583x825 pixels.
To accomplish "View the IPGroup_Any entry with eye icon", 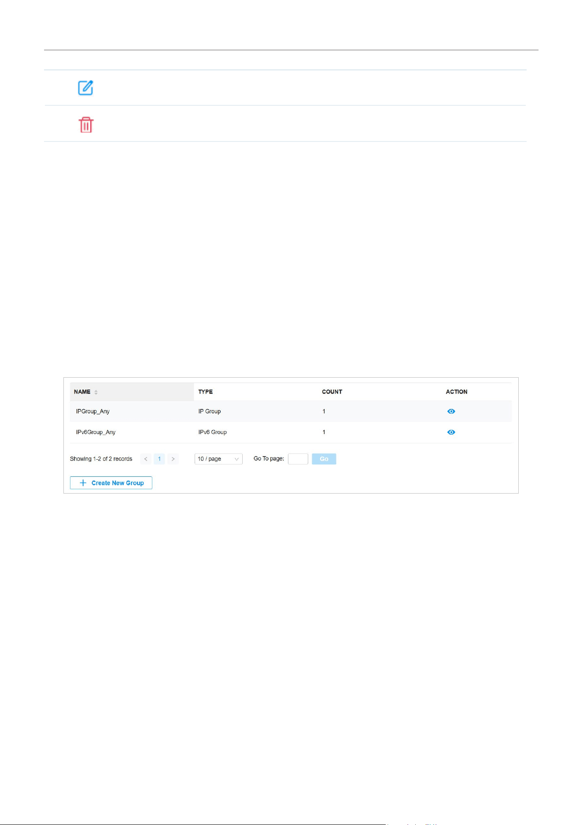I will [x=451, y=411].
